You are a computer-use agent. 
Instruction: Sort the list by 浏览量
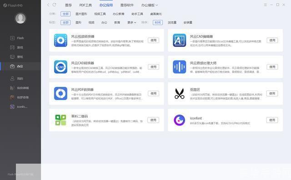(172, 22)
